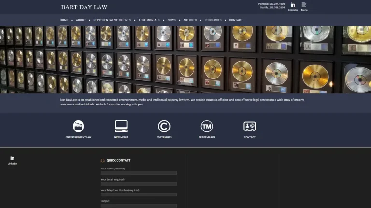Screen dimensions: 371x208
Task: Click the Contact card icon
Action: pos(250,126)
